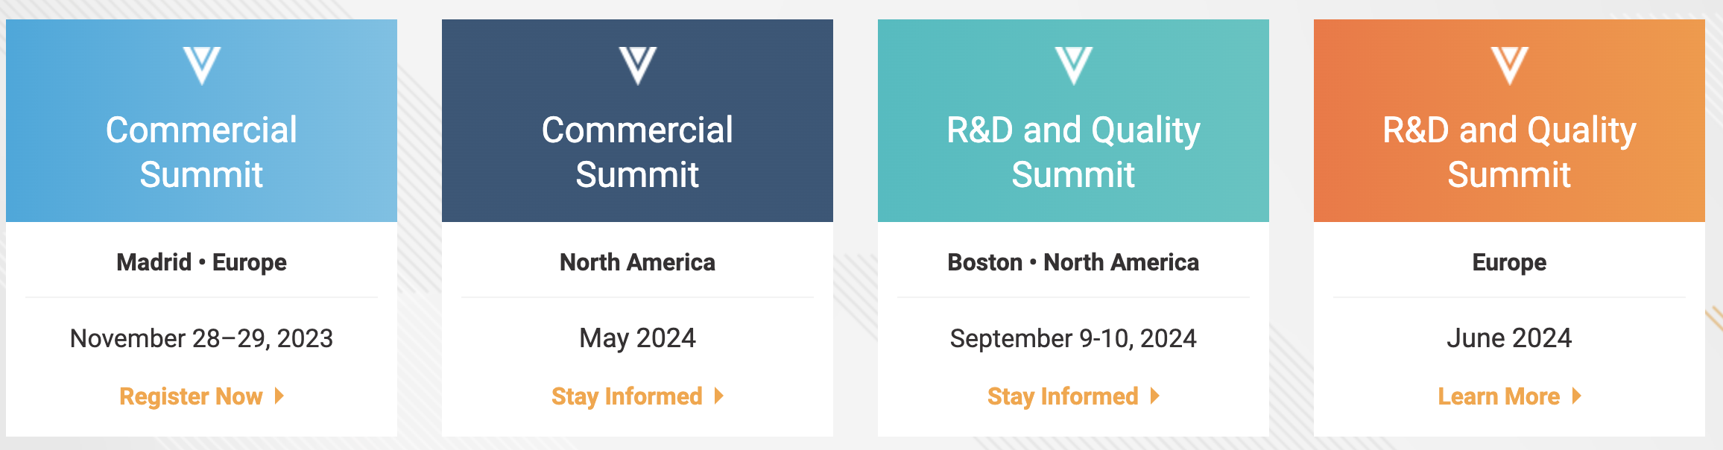Click the dark blue Commercial Summit heading
The width and height of the screenshot is (1723, 450).
pyautogui.click(x=637, y=152)
